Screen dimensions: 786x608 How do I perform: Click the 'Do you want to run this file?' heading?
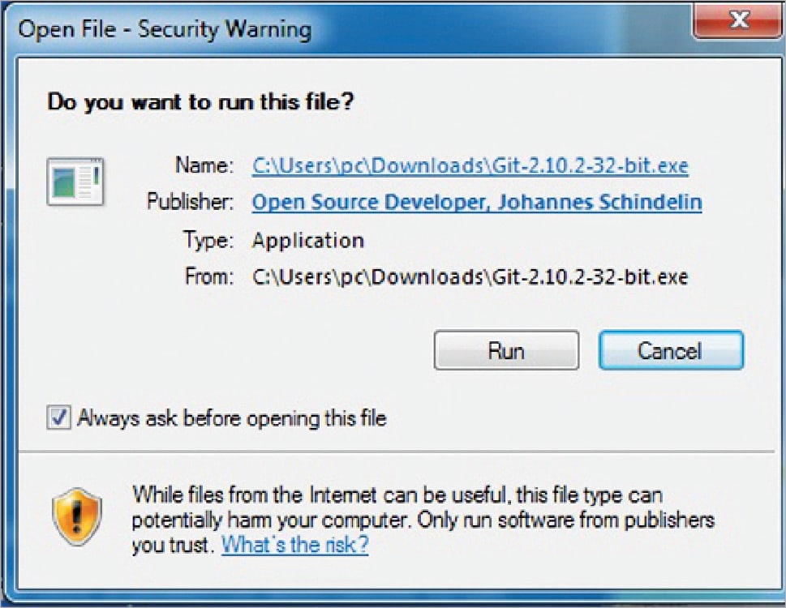[202, 102]
